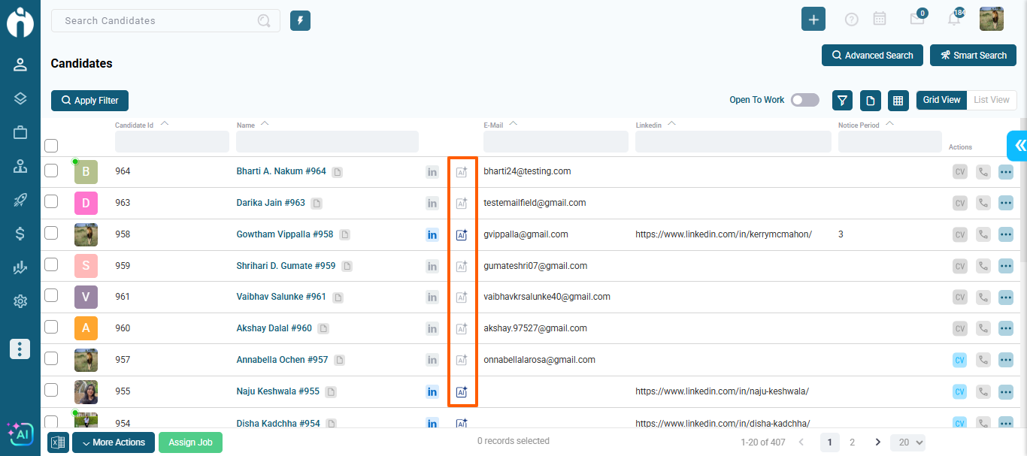This screenshot has width=1027, height=456.
Task: Go to page 2 of results
Action: 852,442
